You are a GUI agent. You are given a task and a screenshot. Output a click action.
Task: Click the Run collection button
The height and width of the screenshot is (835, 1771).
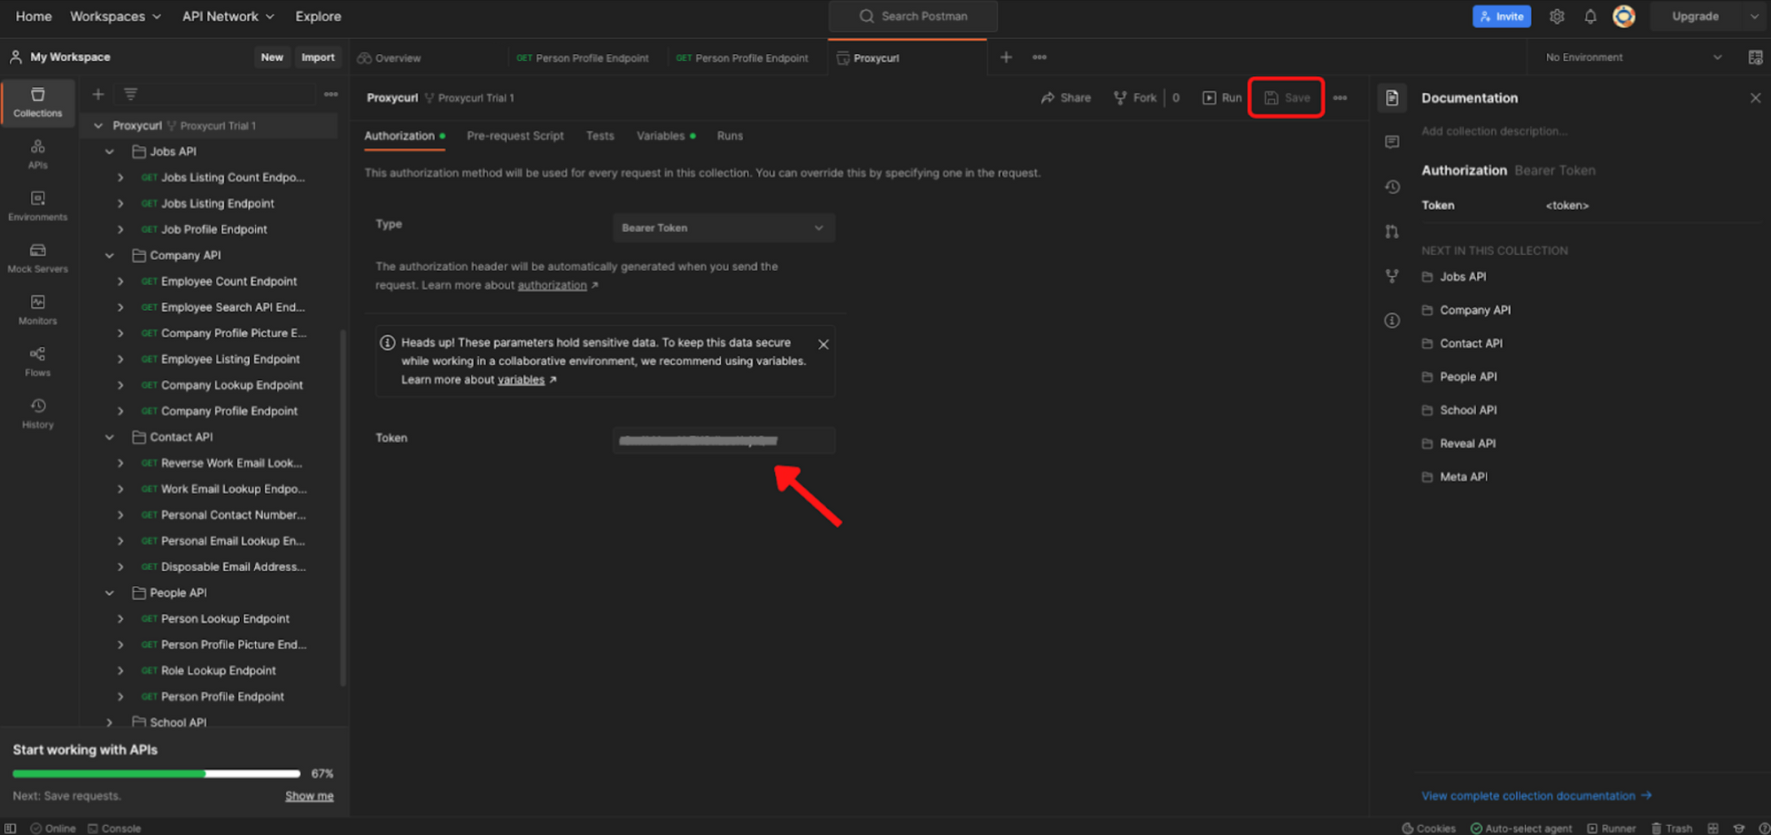click(1222, 97)
